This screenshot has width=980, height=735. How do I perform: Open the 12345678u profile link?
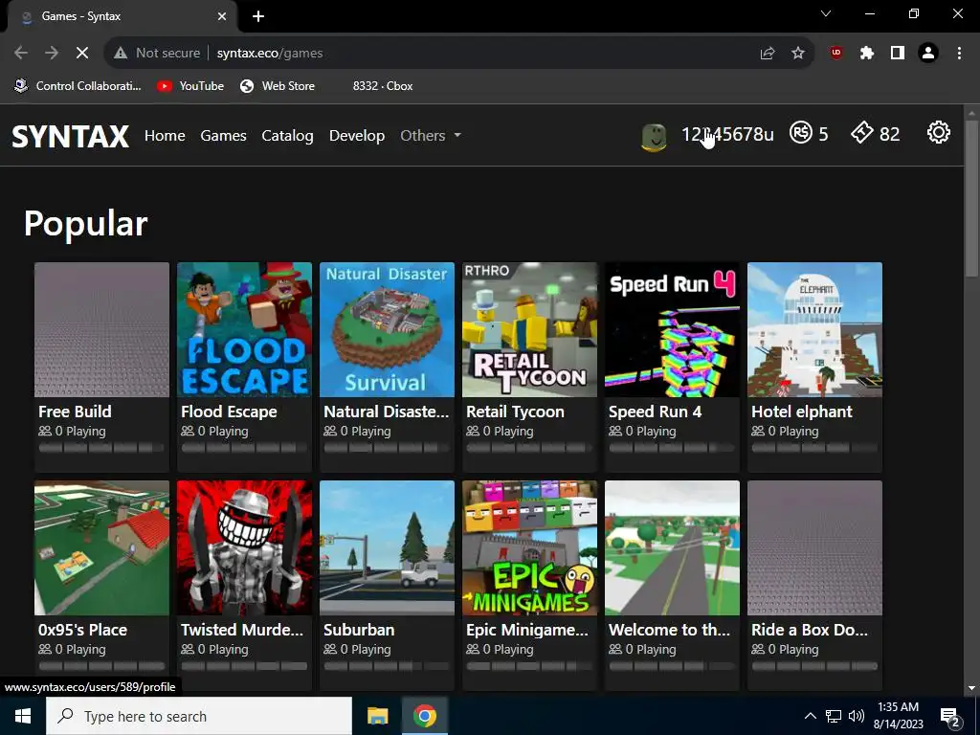pos(727,134)
